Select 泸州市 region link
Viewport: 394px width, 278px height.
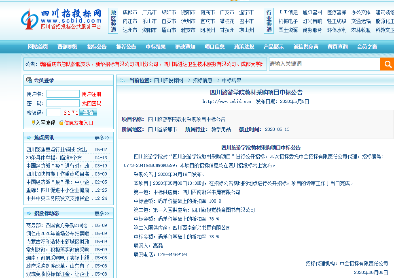click(x=188, y=21)
